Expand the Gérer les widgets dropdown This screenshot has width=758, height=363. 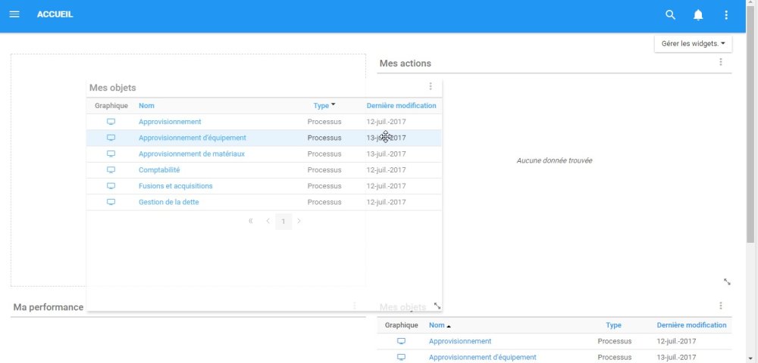coord(693,44)
